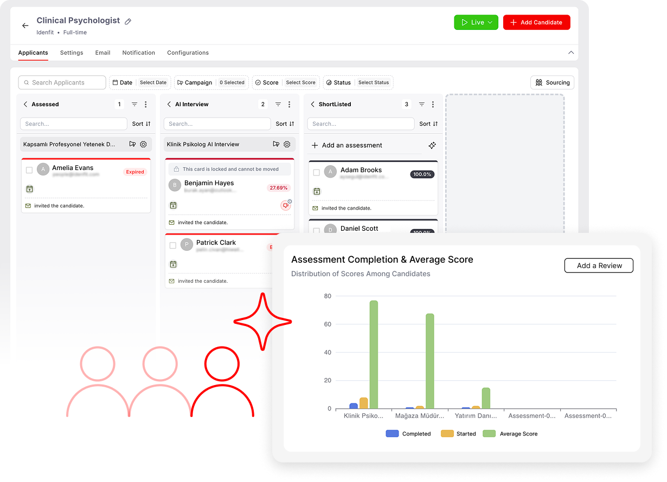
Task: Click mail icon on Adam Brooks card
Action: pyautogui.click(x=316, y=208)
